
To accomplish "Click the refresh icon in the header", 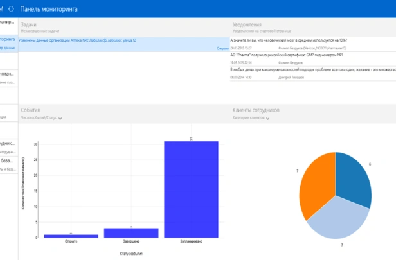I will coord(11,7).
